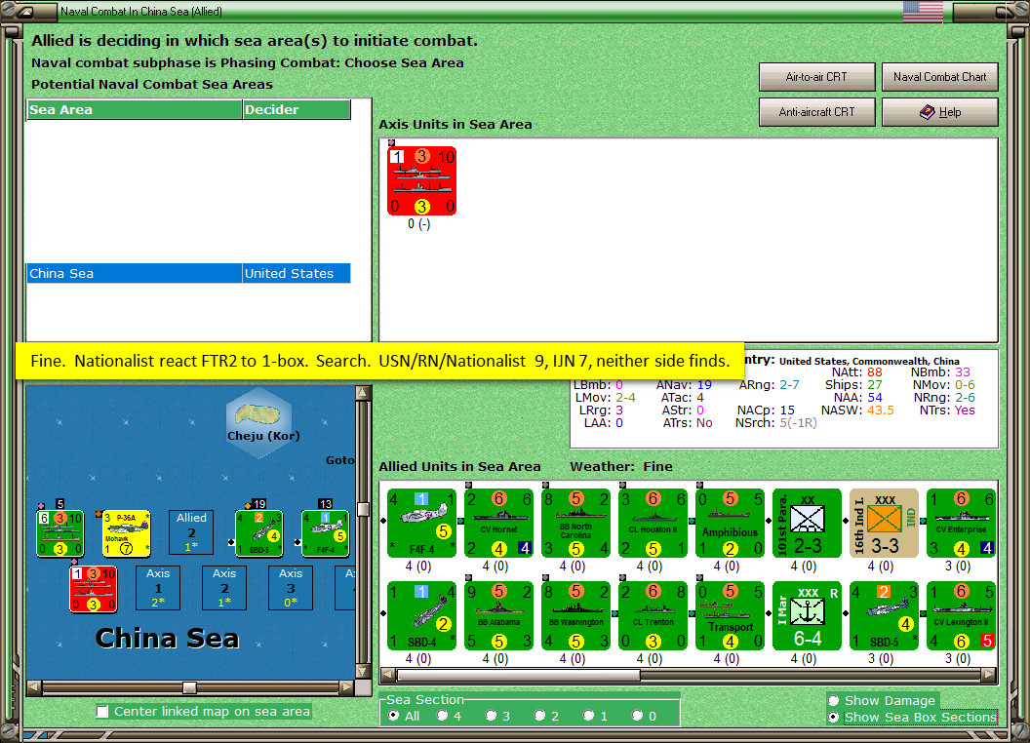Screen dimensions: 1030x743
Task: Select the China Sea row in list
Action: pyautogui.click(x=188, y=273)
